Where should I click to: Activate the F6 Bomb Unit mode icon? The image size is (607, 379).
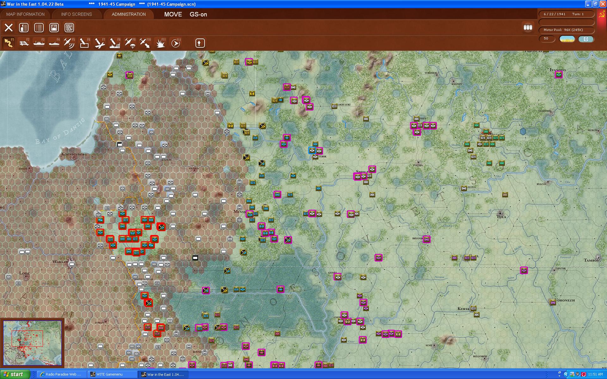84,43
